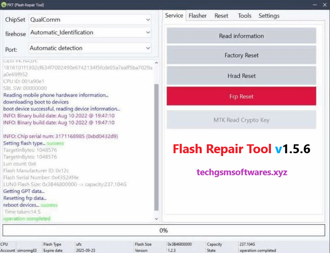Click 'reboot devices... success' log line

click(30, 205)
